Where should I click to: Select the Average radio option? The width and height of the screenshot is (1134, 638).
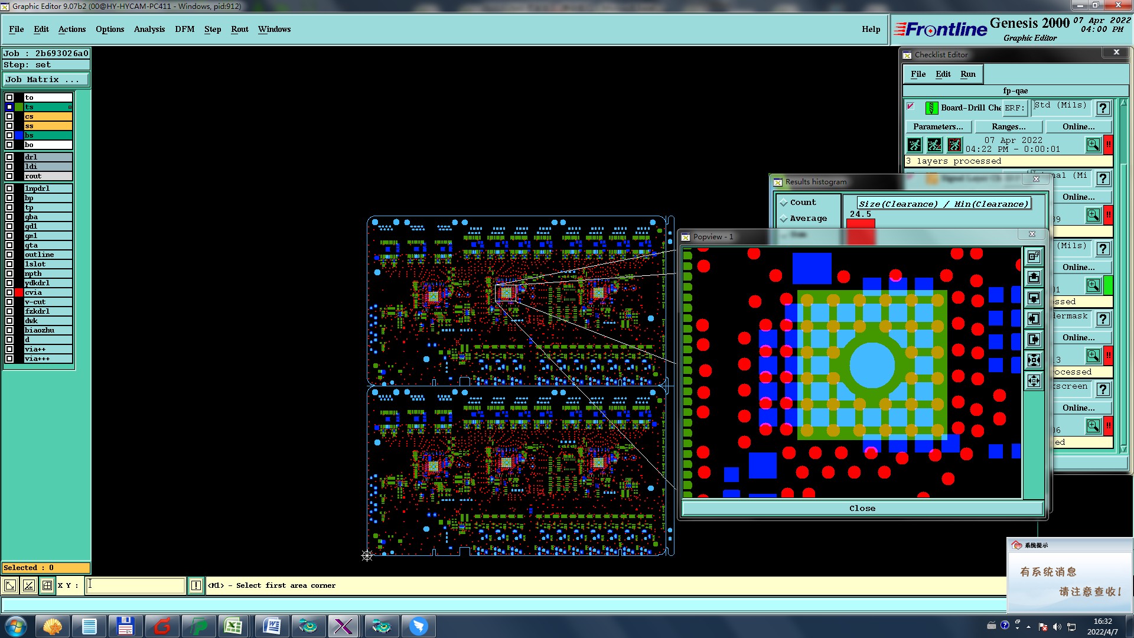[784, 219]
